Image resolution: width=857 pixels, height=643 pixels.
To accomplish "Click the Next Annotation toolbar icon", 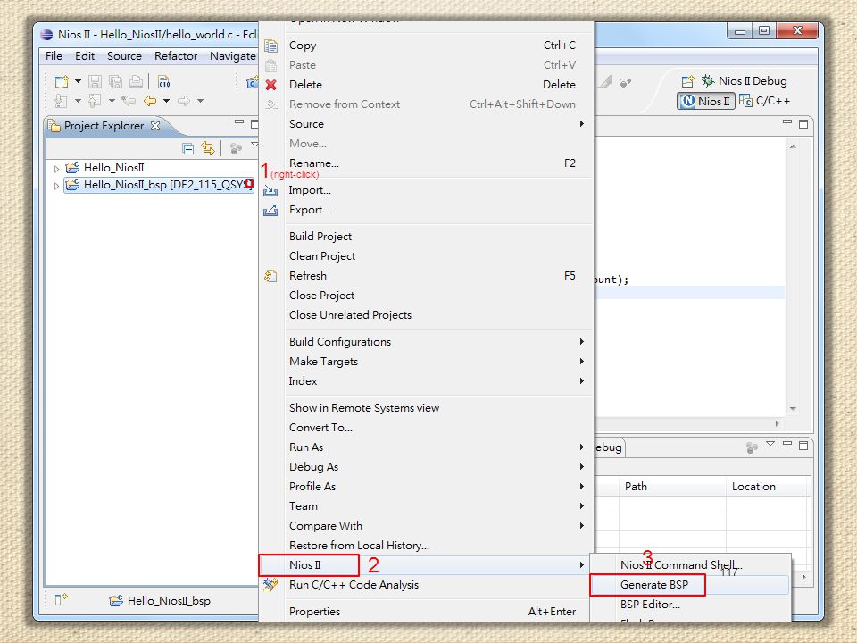I will (x=62, y=101).
